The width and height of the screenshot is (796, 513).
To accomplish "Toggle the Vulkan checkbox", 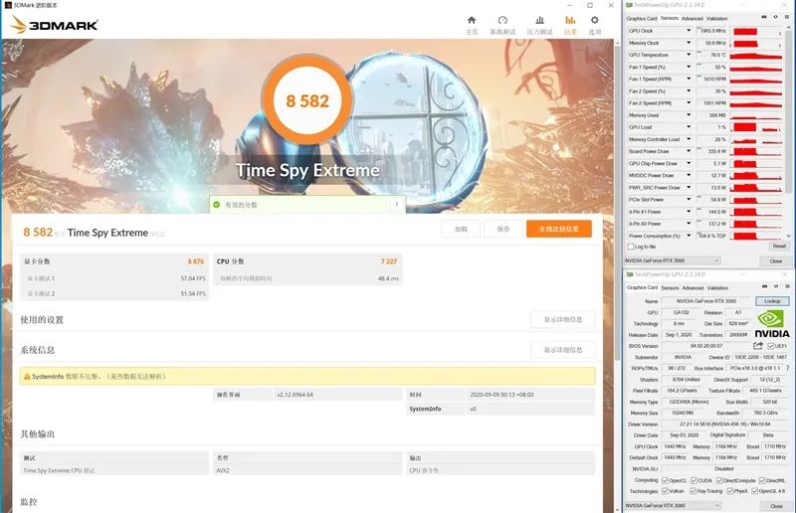I will (665, 491).
